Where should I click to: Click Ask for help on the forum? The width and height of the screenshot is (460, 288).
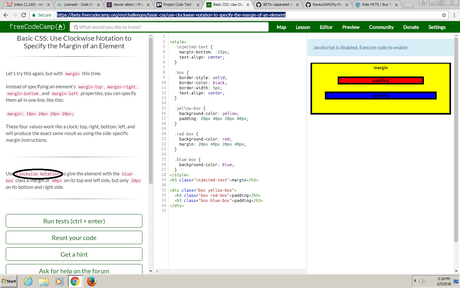point(74,269)
